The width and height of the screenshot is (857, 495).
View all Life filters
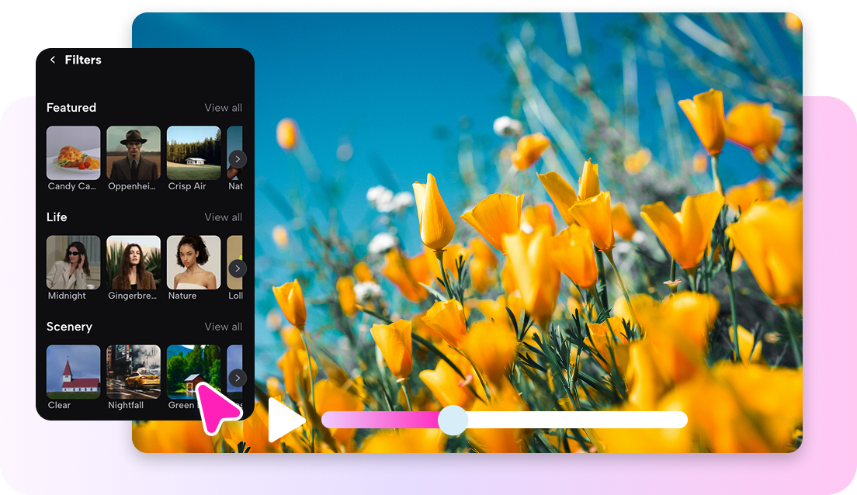224,217
